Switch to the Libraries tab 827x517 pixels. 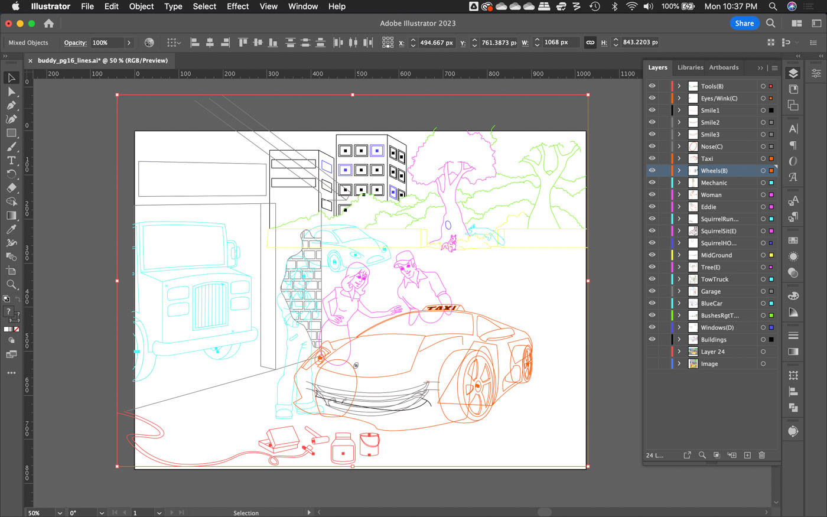point(690,67)
